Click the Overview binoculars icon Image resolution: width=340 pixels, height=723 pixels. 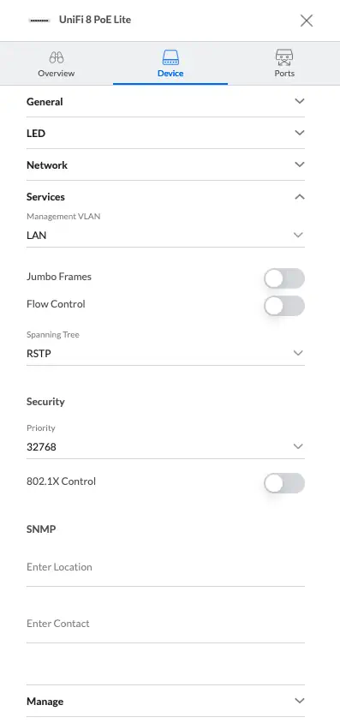pyautogui.click(x=57, y=57)
